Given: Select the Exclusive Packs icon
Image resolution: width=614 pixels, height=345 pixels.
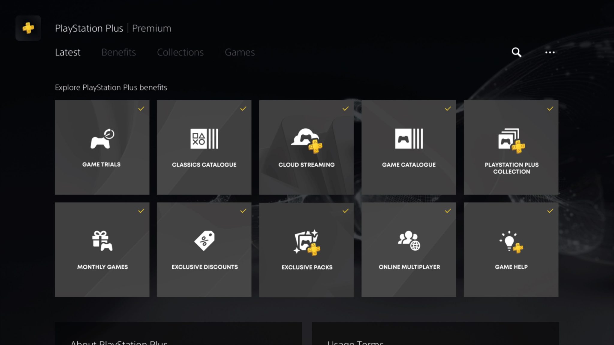Looking at the screenshot, I should click(307, 243).
